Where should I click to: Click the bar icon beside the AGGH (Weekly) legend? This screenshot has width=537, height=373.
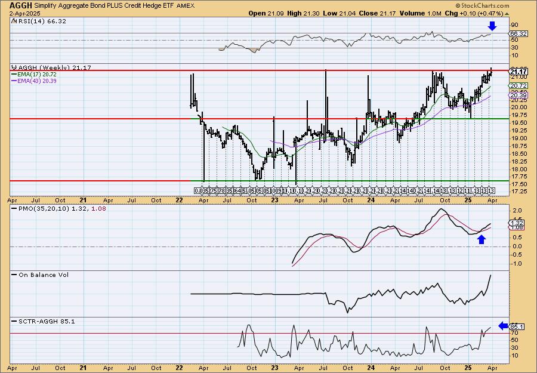pyautogui.click(x=14, y=67)
